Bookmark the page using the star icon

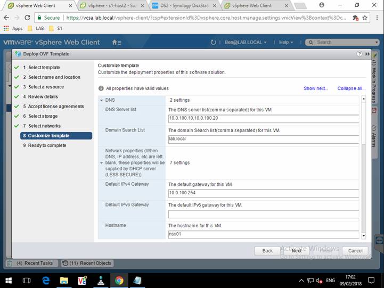tap(365, 18)
